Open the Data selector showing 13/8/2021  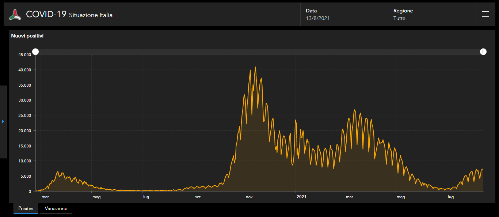344,15
